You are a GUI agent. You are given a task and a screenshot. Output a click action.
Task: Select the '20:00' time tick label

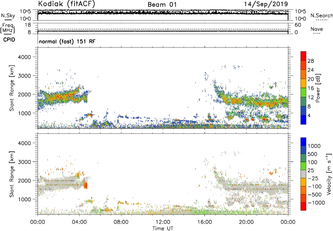246,222
